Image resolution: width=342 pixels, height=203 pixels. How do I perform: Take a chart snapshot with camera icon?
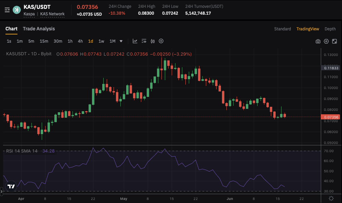coord(318,41)
